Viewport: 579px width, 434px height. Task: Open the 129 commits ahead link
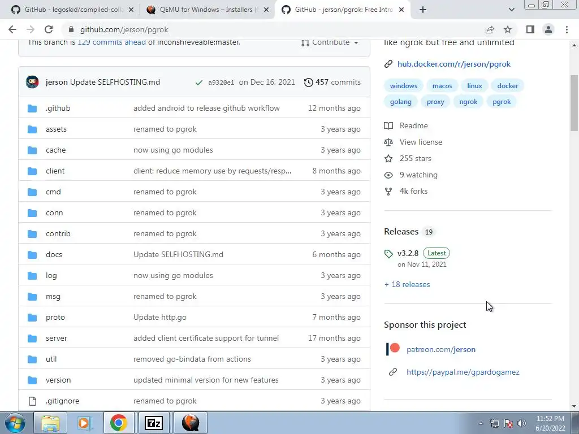point(111,42)
